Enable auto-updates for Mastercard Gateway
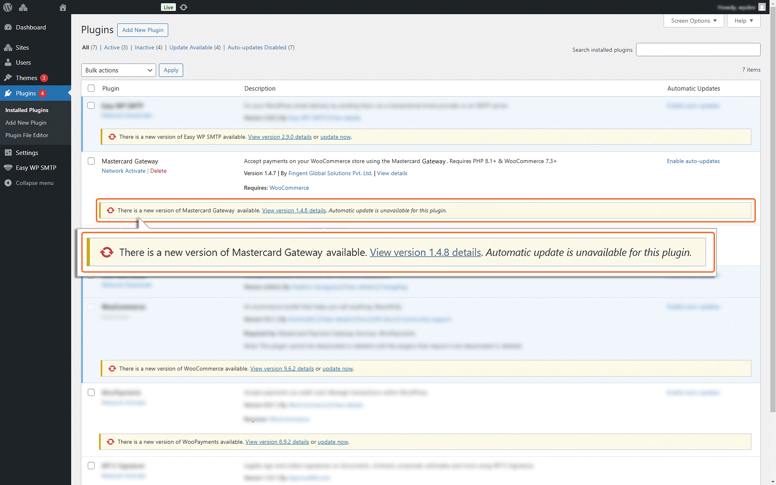The image size is (776, 485). (693, 161)
